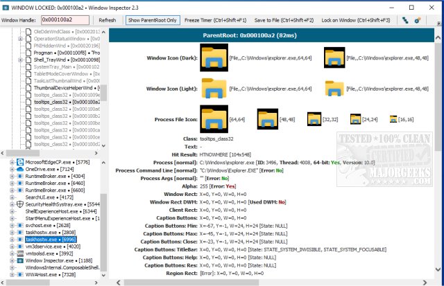Select the 16x16 process file icon
444x286 pixels.
point(393,119)
